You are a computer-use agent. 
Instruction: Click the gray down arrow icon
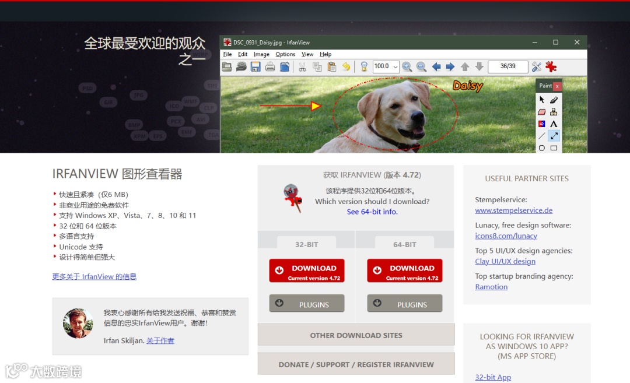(x=480, y=66)
